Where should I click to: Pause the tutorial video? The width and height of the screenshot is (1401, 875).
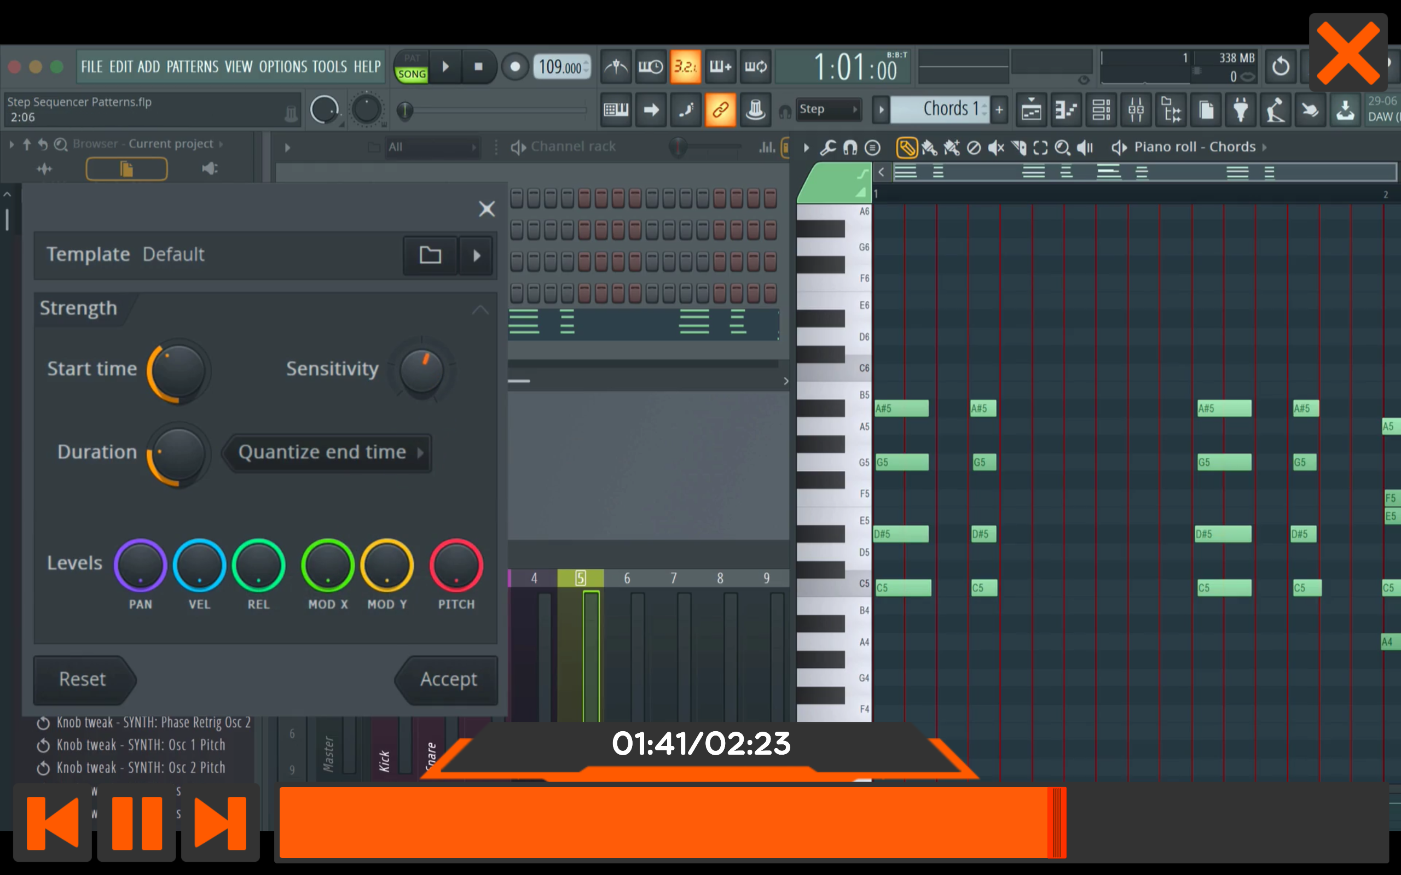(x=137, y=822)
